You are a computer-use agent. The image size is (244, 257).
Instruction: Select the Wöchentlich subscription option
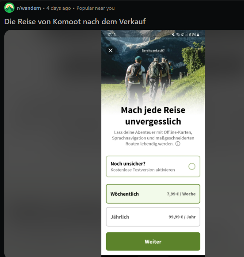coord(153,194)
